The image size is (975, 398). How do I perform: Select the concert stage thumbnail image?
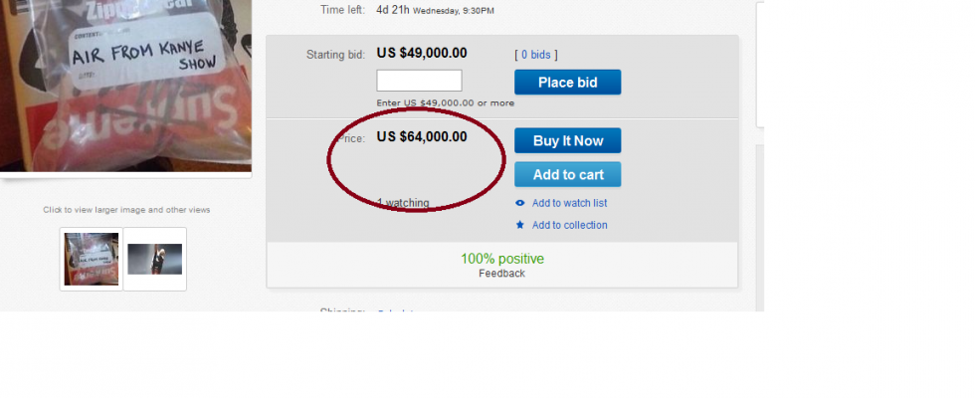pyautogui.click(x=154, y=259)
